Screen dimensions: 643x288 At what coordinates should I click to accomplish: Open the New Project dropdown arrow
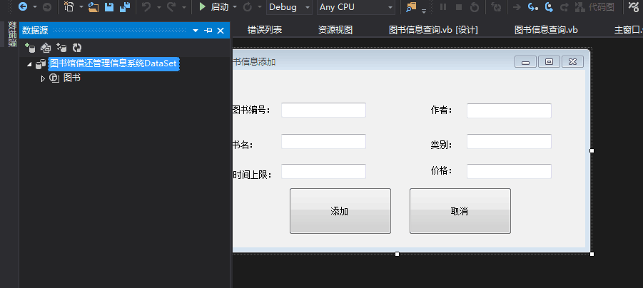point(81,7)
